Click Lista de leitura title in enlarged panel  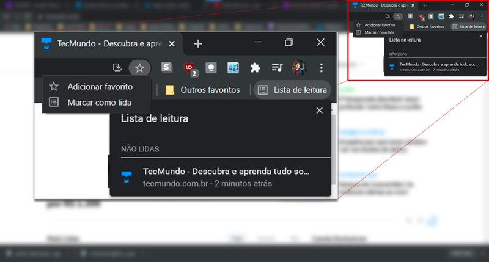[x=155, y=118]
